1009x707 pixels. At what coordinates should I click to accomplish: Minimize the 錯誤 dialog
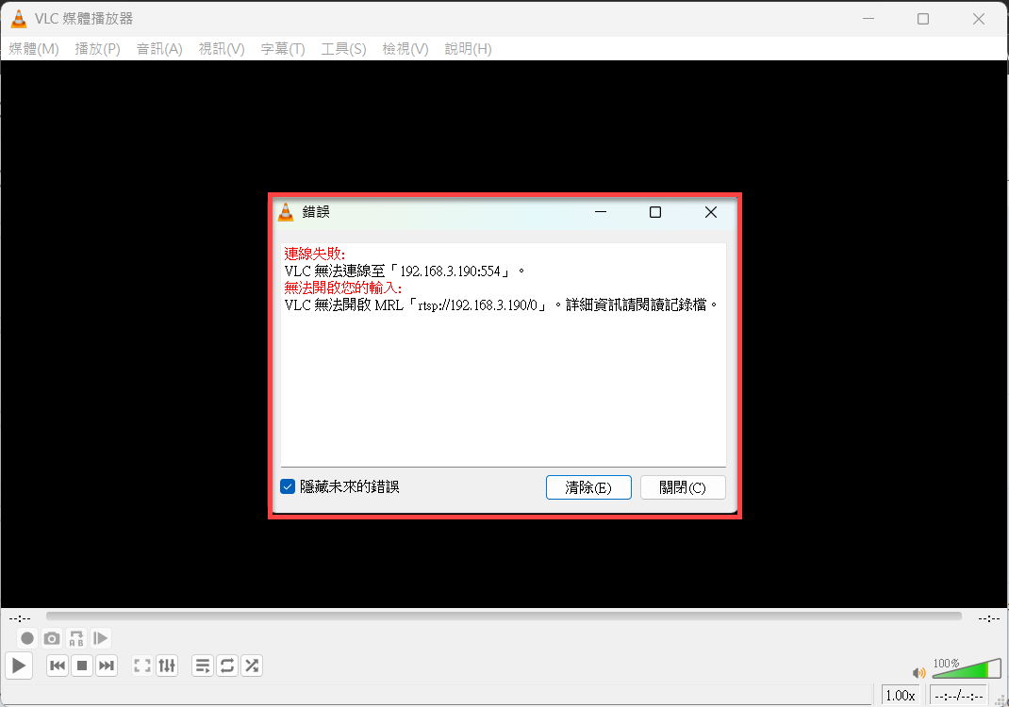point(601,212)
